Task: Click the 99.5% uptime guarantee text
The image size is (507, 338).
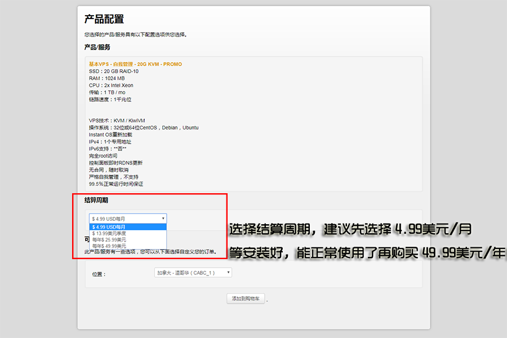Action: click(x=116, y=184)
